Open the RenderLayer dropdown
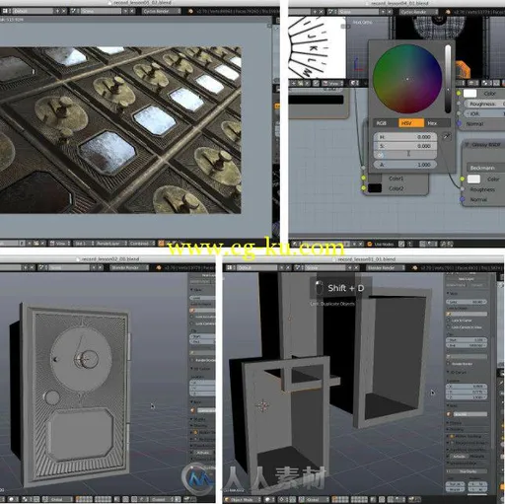505x504 pixels. tap(110, 244)
